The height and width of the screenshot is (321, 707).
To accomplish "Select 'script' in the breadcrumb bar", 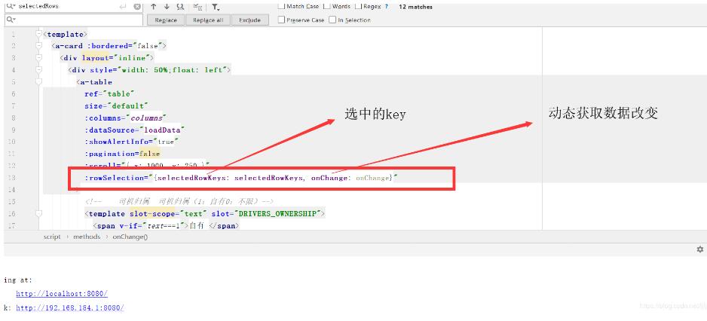I will [x=54, y=237].
